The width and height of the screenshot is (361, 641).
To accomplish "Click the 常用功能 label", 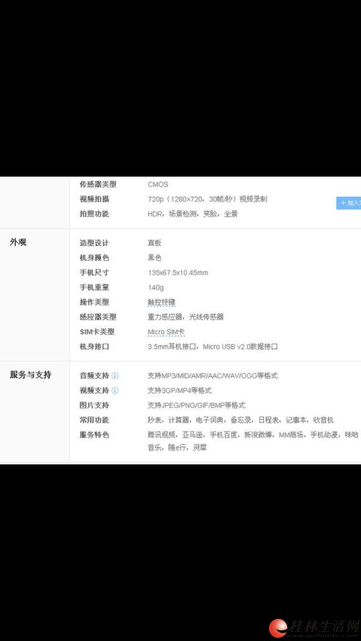I will pos(94,420).
